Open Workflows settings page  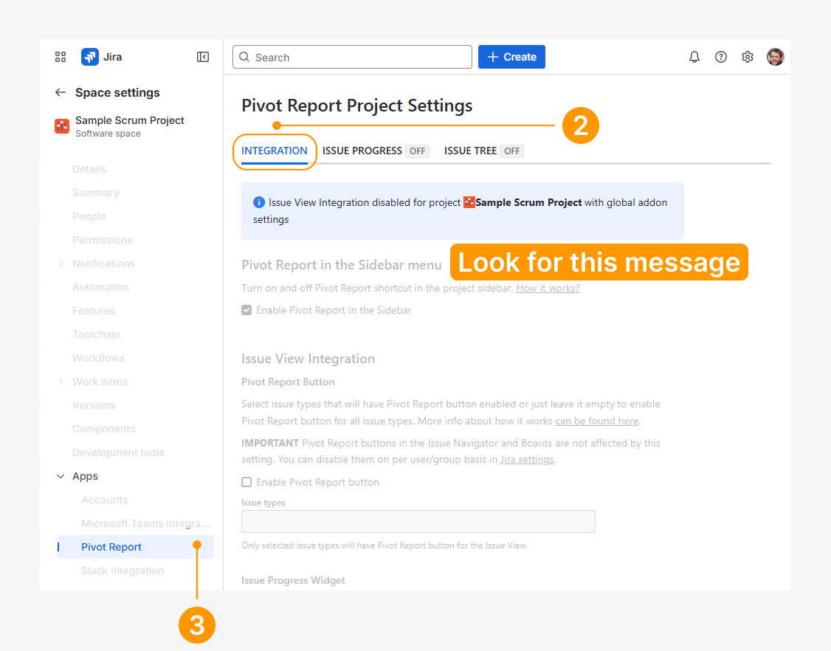click(99, 358)
